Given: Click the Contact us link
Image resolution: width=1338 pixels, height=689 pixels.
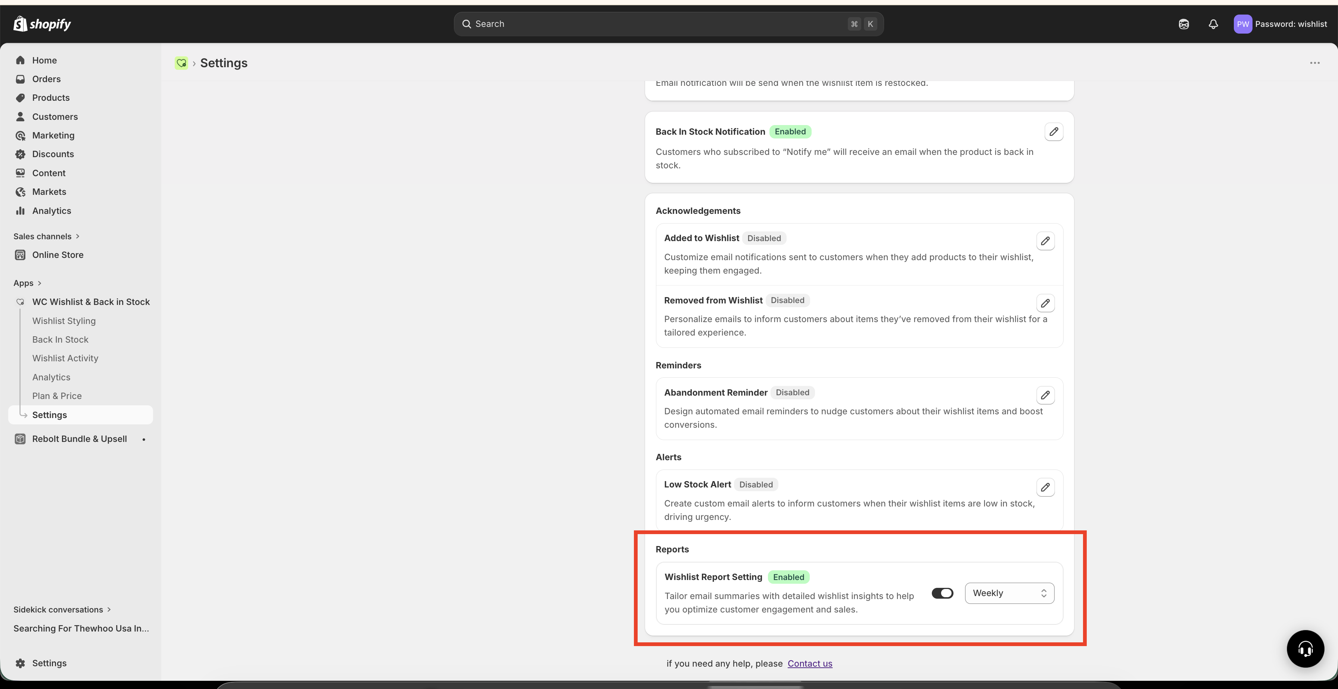Looking at the screenshot, I should pyautogui.click(x=810, y=664).
